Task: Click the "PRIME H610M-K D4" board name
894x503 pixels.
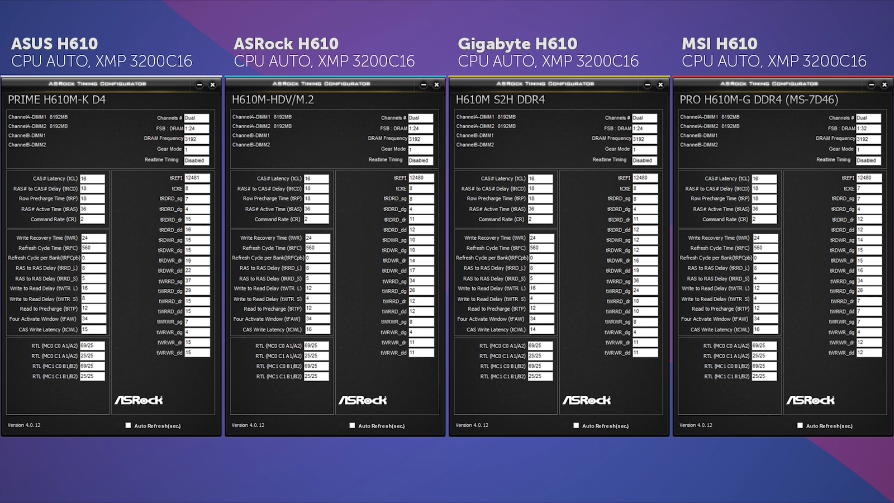Action: click(56, 100)
